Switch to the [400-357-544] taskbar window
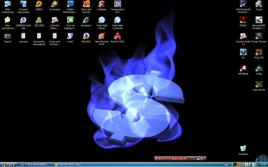 [69, 164]
